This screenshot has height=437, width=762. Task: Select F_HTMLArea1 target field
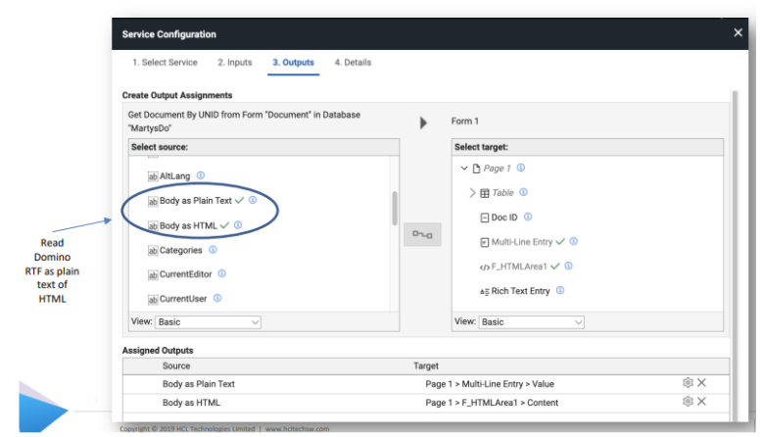pos(519,267)
